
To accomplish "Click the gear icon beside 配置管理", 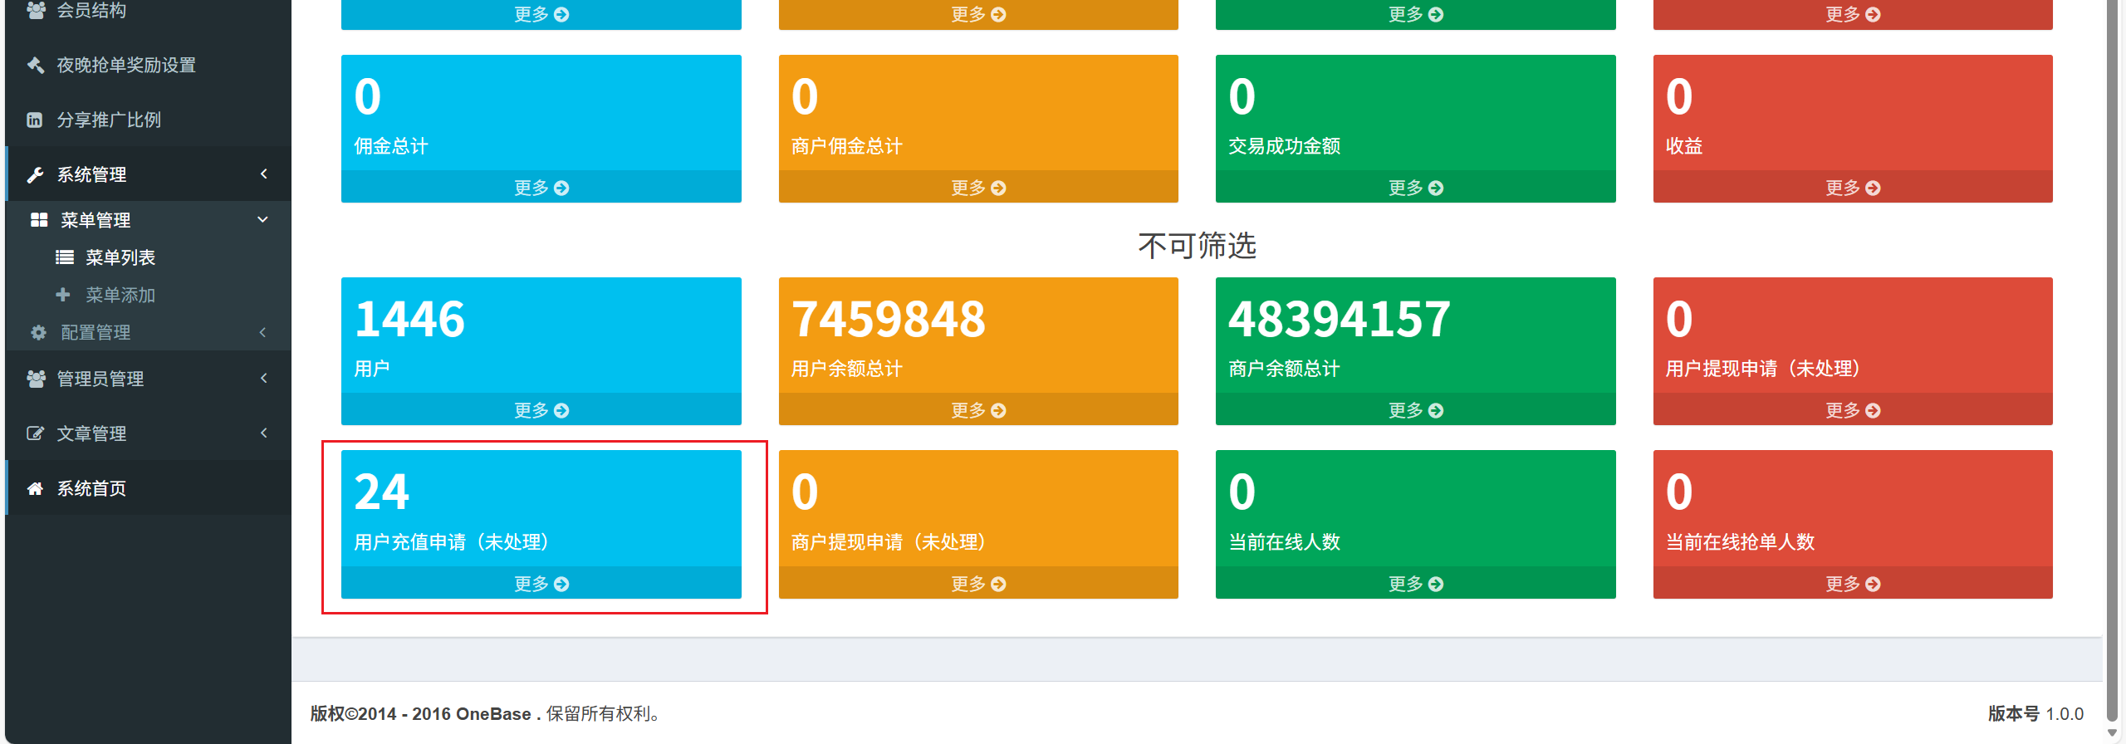I will 39,332.
